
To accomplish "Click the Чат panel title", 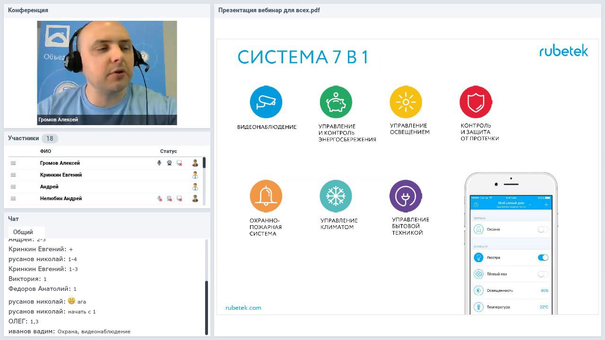I will point(13,219).
